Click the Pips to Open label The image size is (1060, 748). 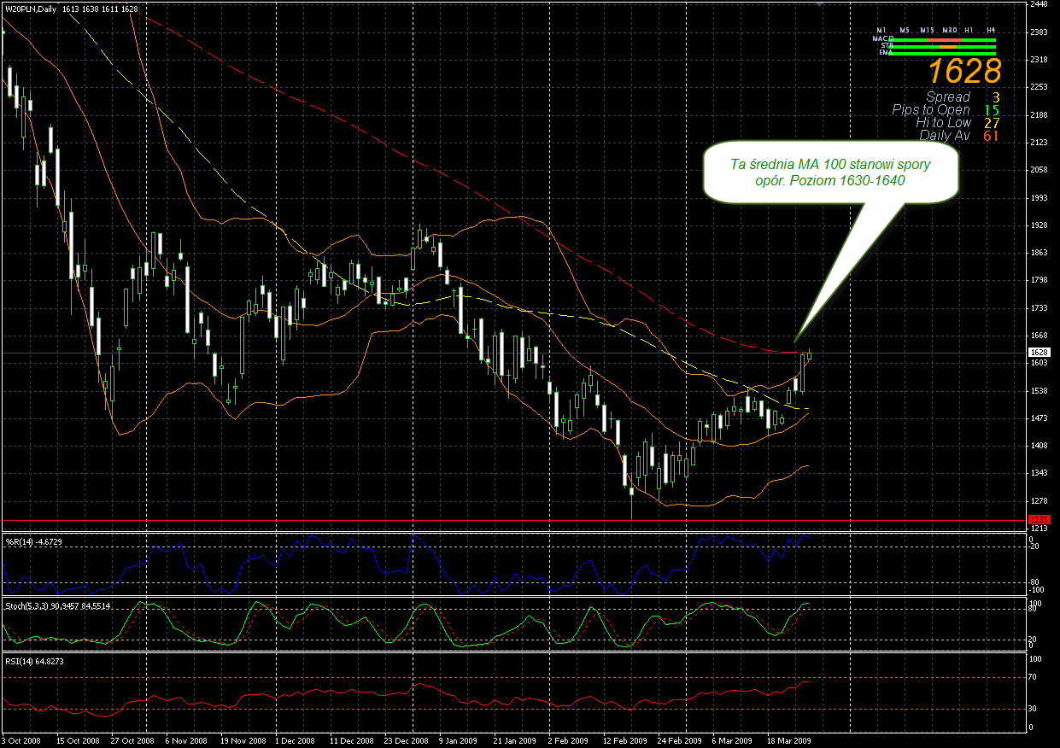point(931,110)
